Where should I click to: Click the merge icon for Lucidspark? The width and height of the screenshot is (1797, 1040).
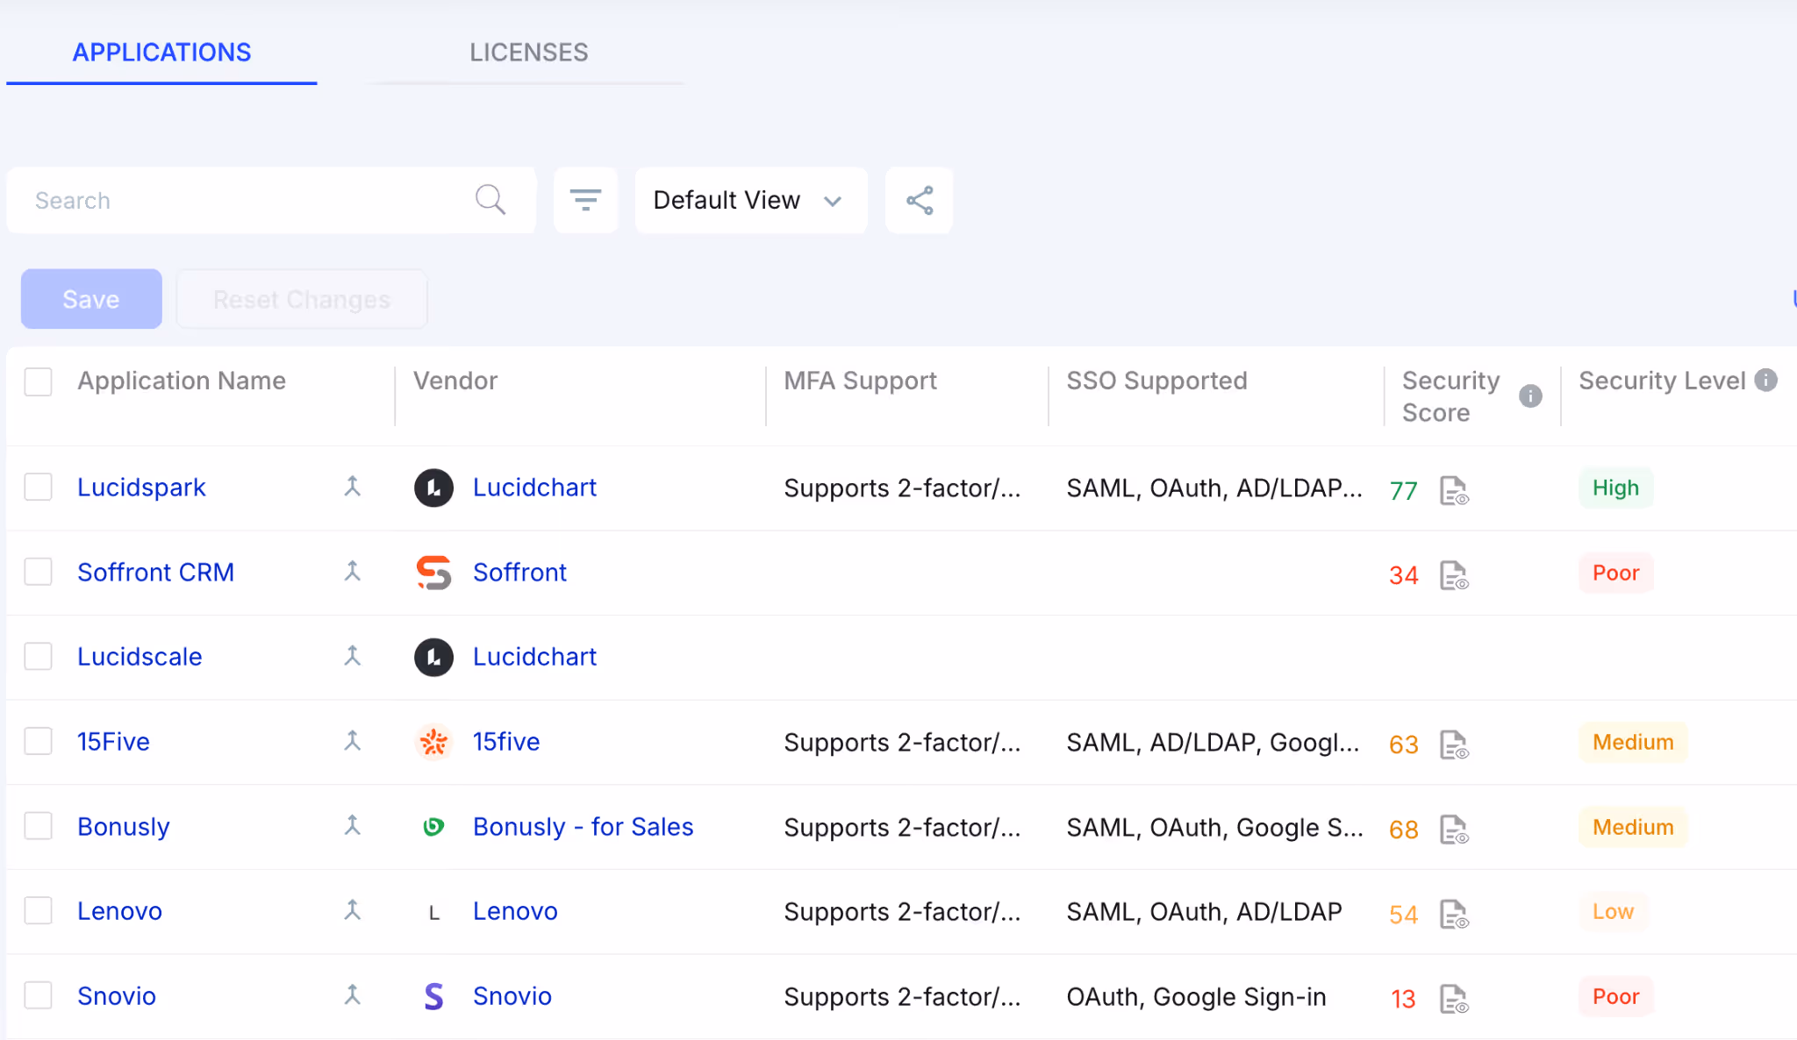point(352,487)
